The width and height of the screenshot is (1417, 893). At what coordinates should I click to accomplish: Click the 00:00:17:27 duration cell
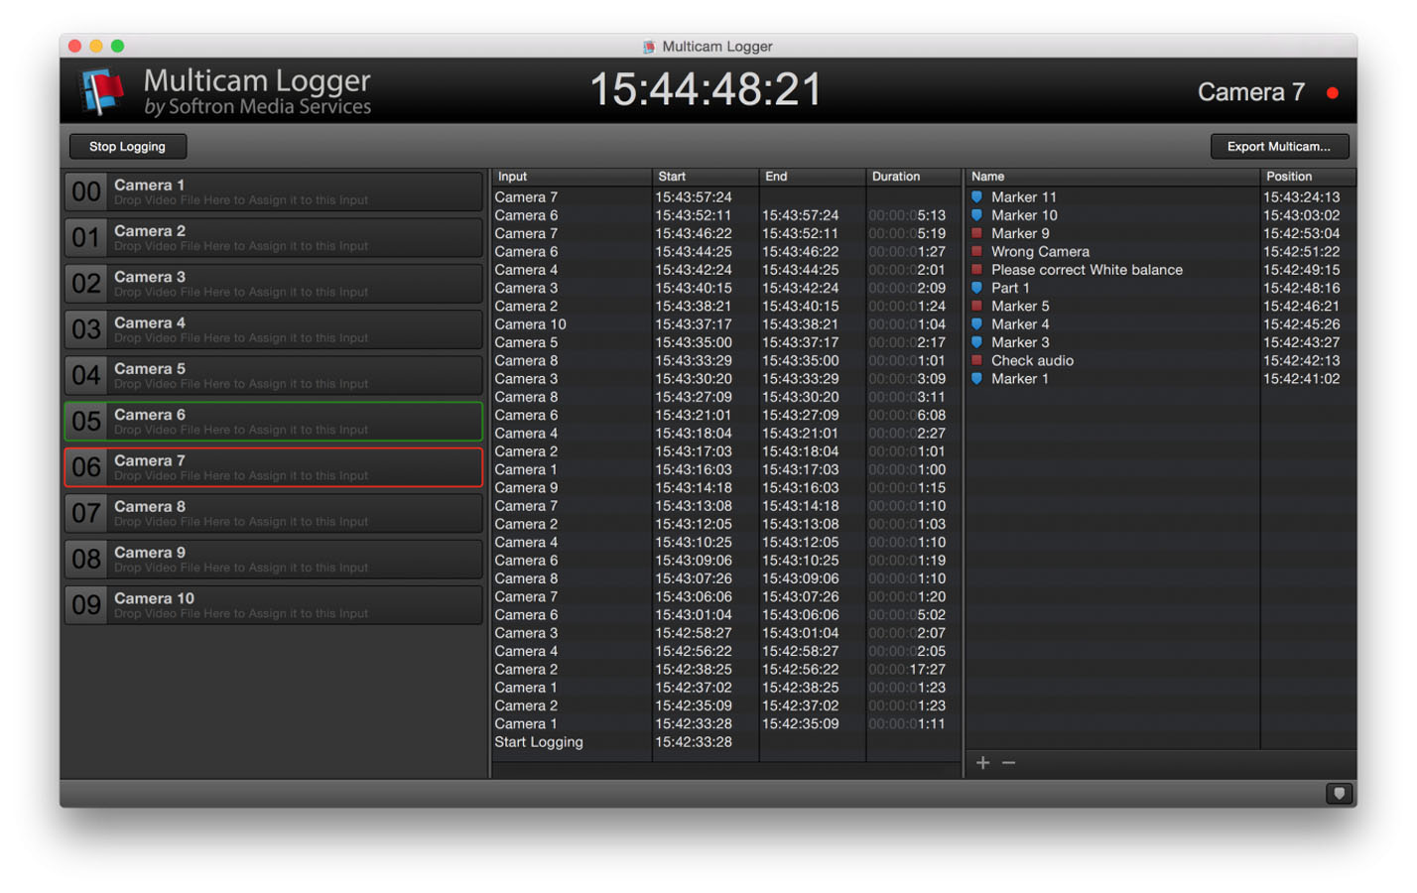point(907,670)
